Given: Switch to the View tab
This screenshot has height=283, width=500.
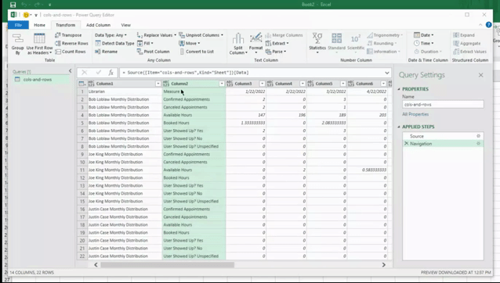Looking at the screenshot, I should (x=125, y=25).
